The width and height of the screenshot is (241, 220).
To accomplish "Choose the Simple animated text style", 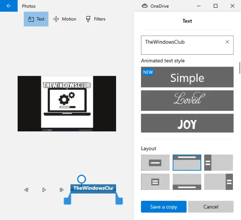I will (x=187, y=77).
